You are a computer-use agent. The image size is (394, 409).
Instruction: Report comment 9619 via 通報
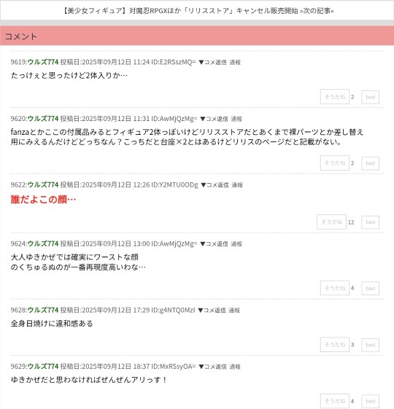coord(235,62)
